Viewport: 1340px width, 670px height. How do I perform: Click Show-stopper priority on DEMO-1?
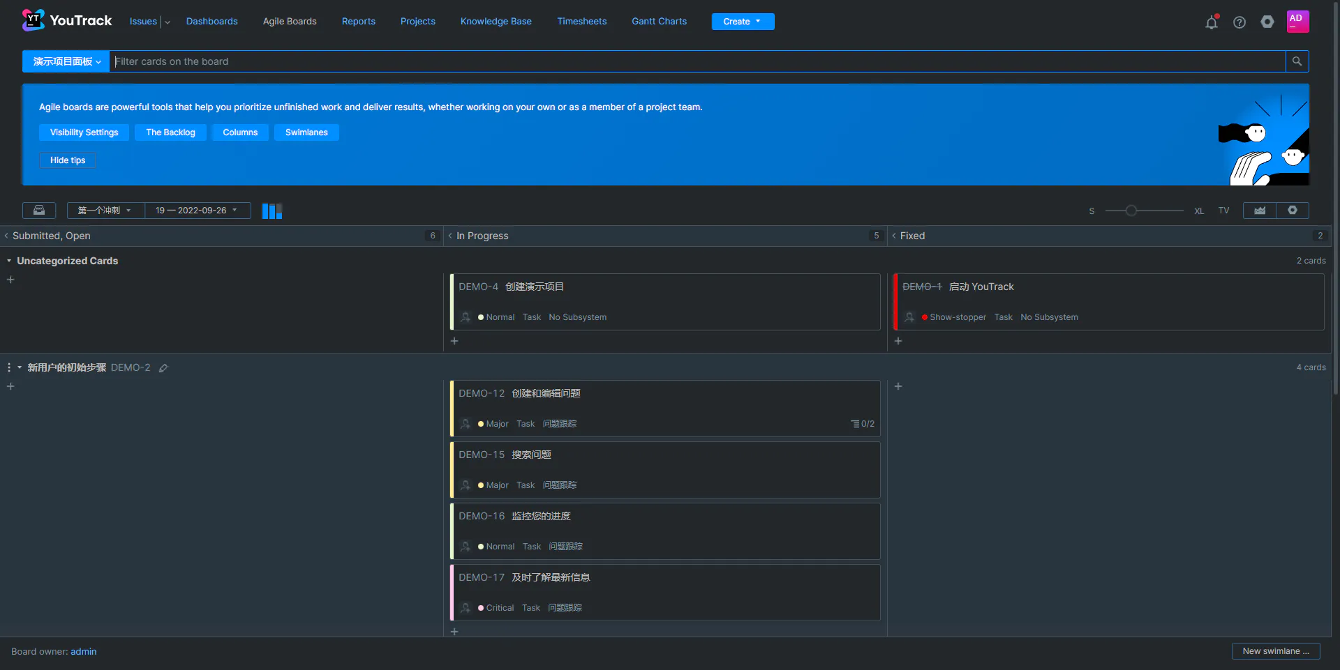tap(954, 317)
